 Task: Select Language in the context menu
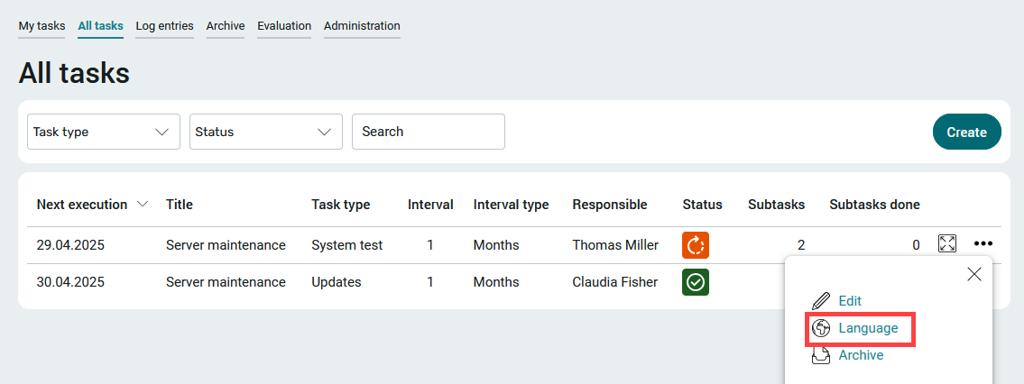click(868, 329)
